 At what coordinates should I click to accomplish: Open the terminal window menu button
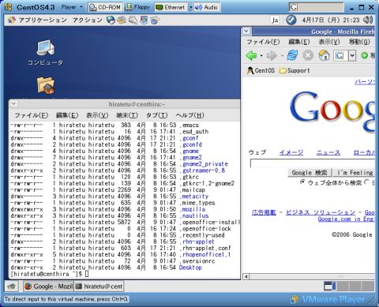(13, 104)
